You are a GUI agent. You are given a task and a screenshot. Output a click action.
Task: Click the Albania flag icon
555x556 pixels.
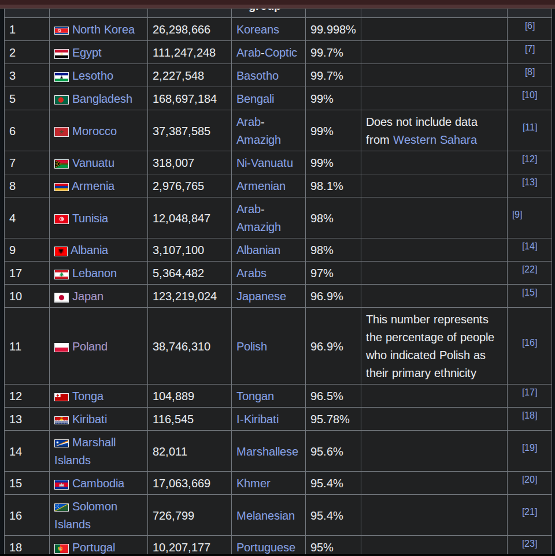coord(61,251)
